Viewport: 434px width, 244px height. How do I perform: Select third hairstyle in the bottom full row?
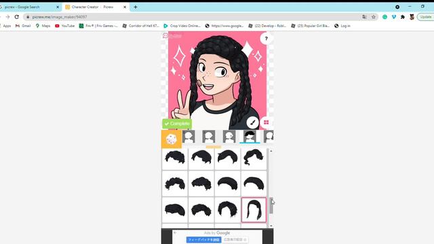pos(228,210)
